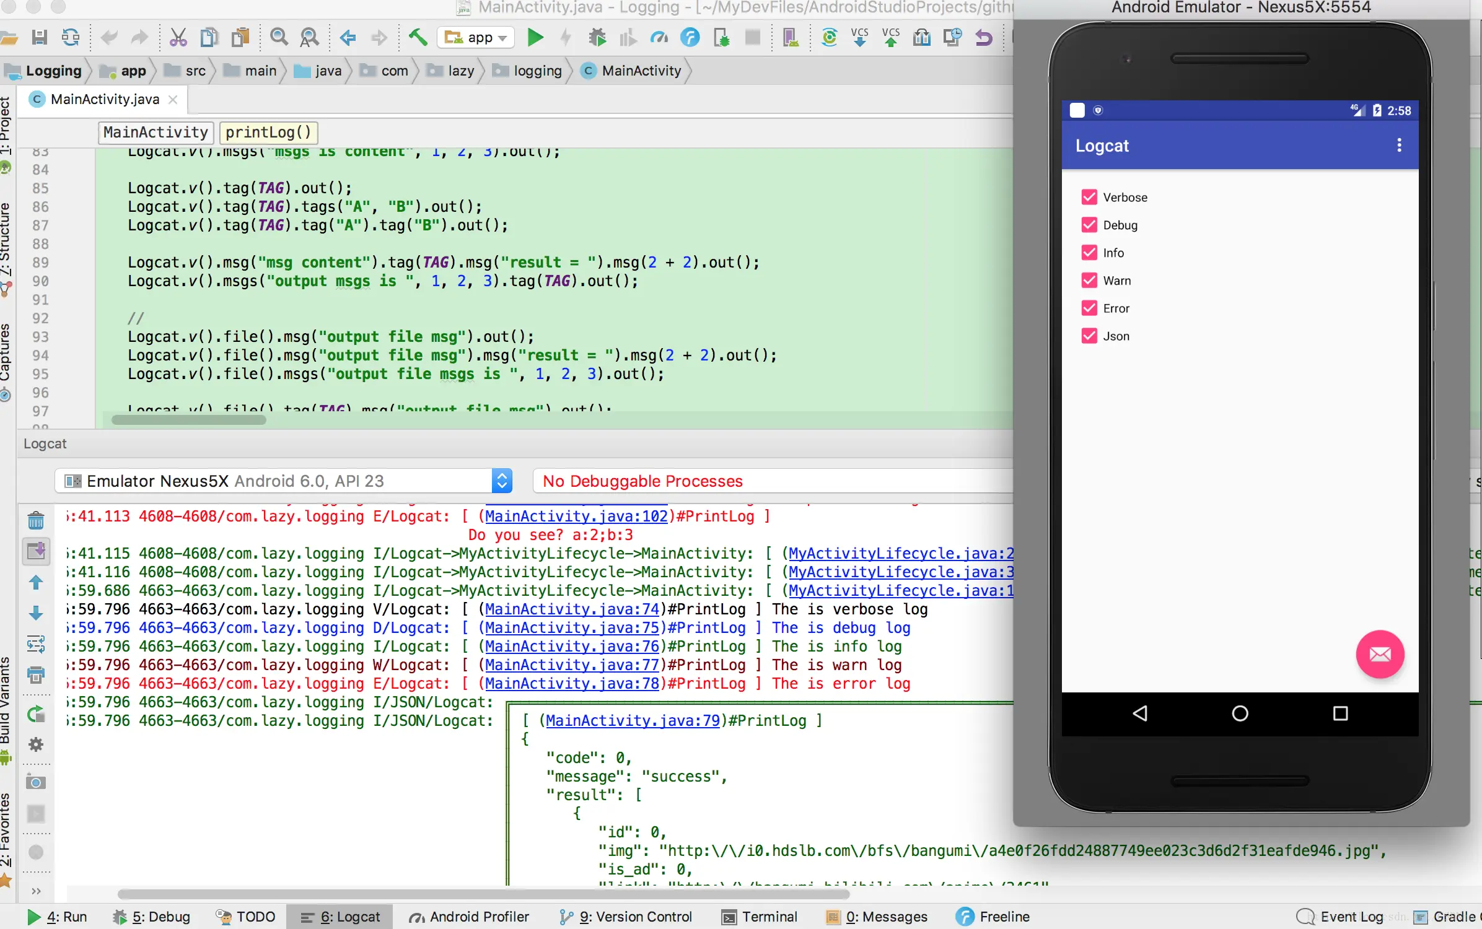Click the Cut scissors icon in toolbar

click(x=178, y=38)
